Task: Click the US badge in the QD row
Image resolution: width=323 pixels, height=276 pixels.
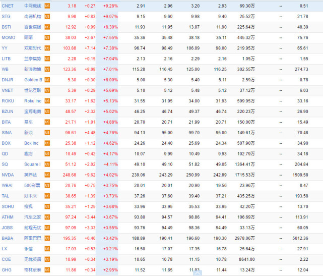Action: click(x=47, y=154)
